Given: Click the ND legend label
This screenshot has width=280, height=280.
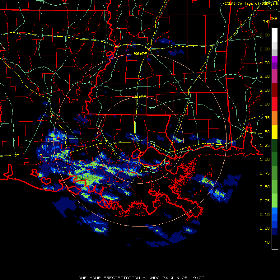Looking at the screenshot, I should (x=267, y=242).
